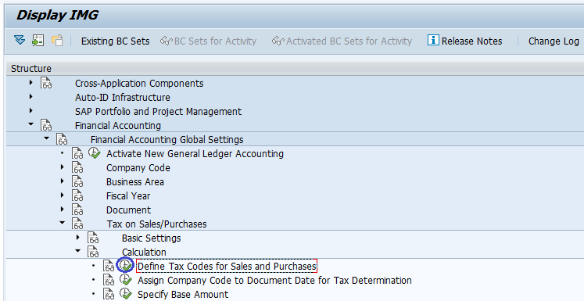Open documentation icon for Company Code
584x301 pixels.
click(77, 167)
